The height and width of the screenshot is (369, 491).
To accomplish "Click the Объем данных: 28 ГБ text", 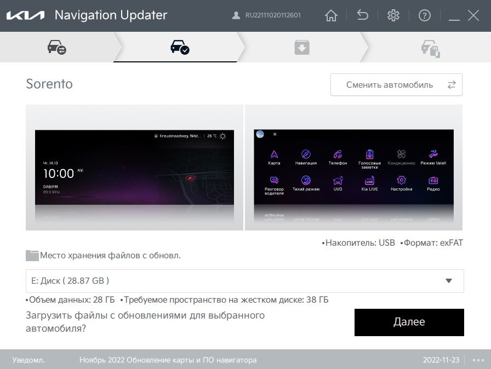I will (70, 299).
